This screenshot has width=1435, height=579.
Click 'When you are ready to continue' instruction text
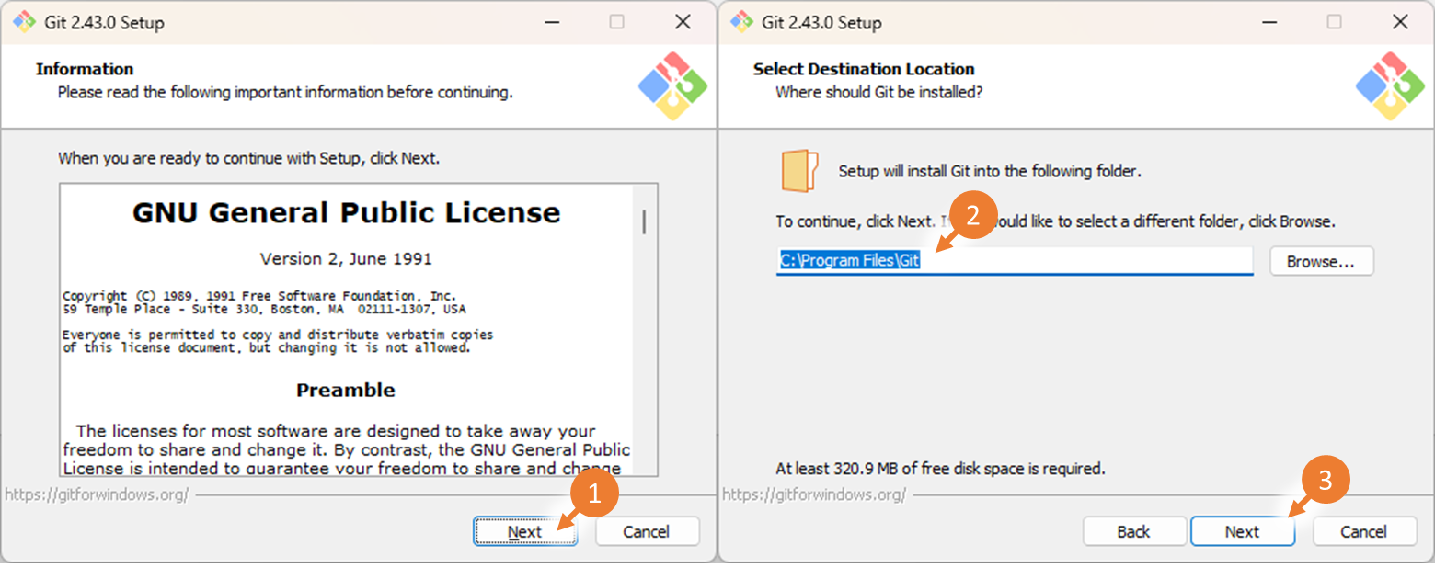click(248, 158)
